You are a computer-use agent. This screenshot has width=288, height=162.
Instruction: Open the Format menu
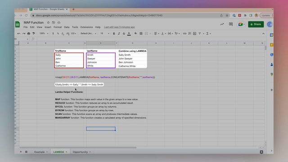point(58,27)
